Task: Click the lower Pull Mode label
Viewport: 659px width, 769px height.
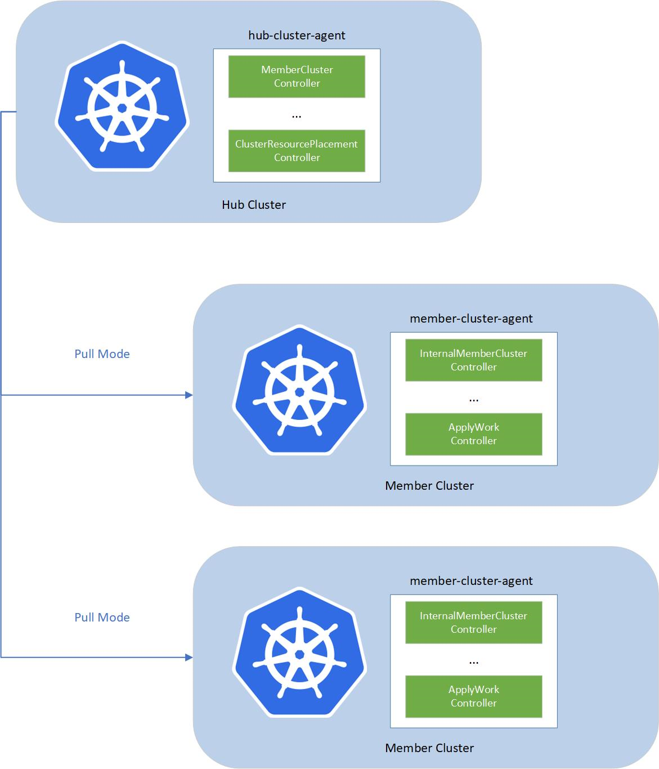Action: pyautogui.click(x=102, y=617)
